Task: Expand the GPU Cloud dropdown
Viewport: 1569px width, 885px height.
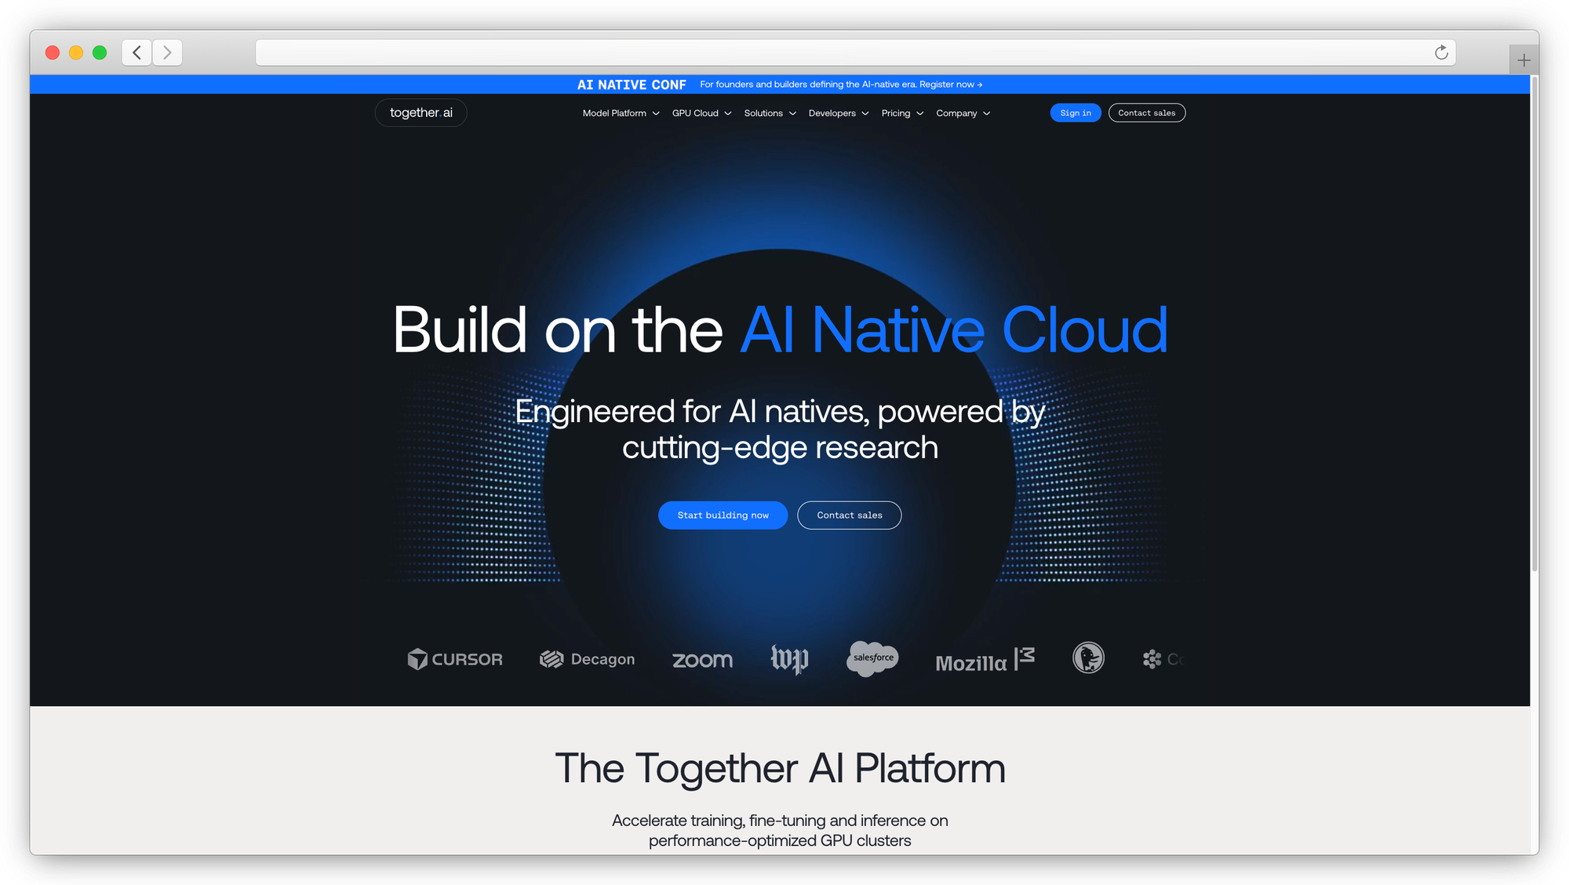Action: click(701, 113)
